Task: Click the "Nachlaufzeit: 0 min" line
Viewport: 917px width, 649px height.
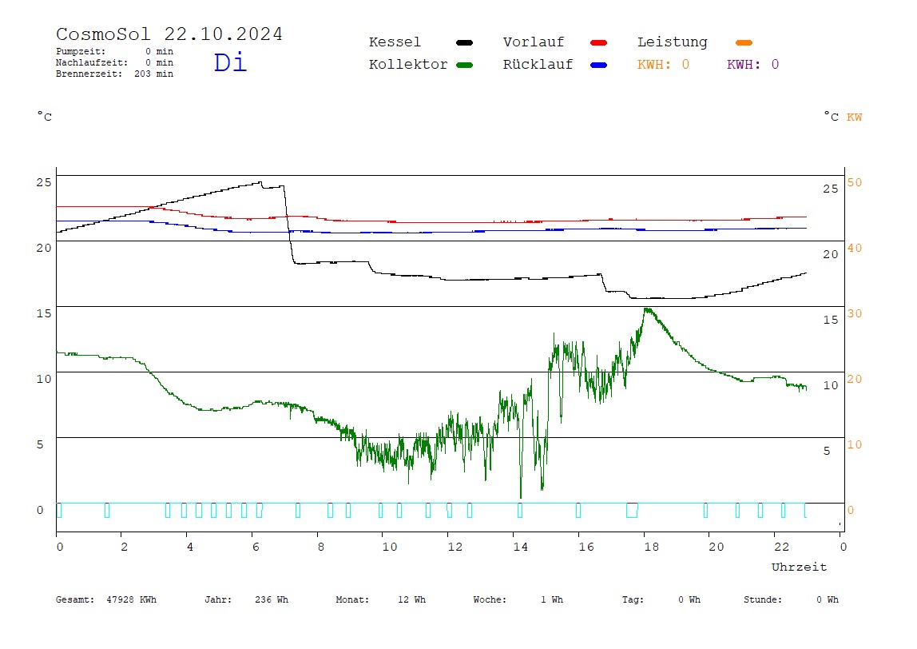Action: point(115,62)
